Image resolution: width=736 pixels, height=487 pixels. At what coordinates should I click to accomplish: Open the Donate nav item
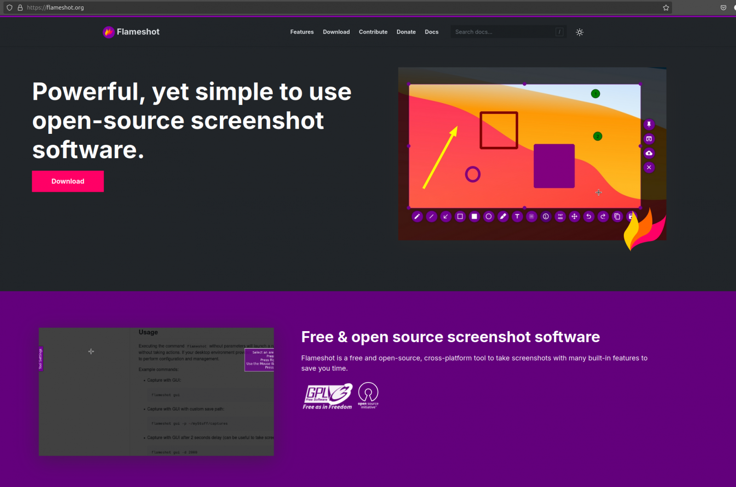click(x=406, y=32)
